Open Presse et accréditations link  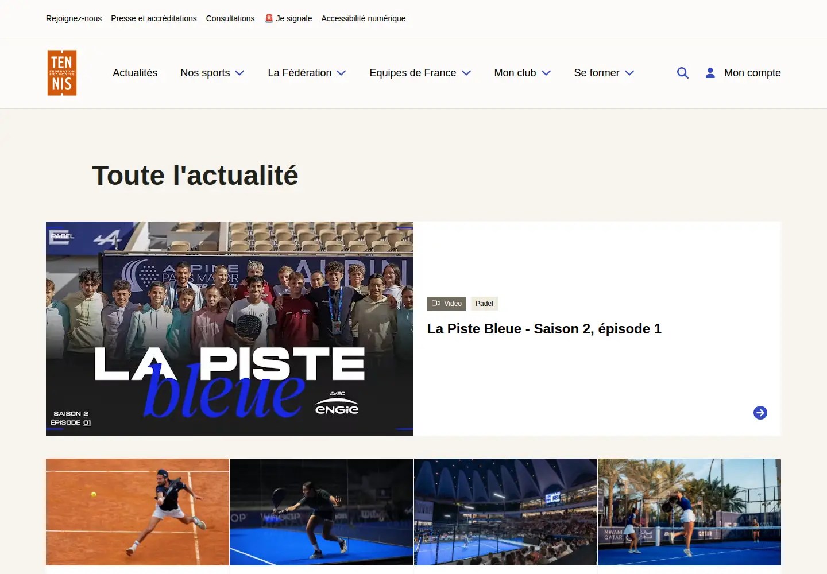coord(154,18)
